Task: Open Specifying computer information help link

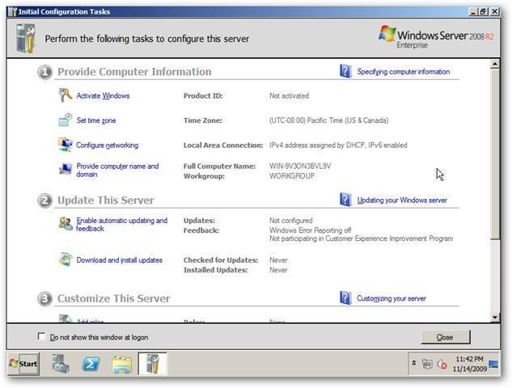Action: click(404, 71)
